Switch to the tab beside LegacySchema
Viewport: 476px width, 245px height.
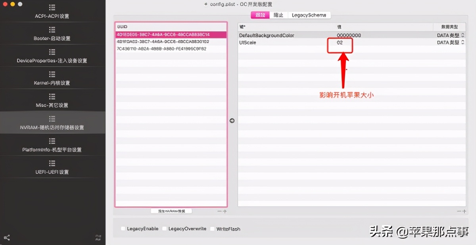pyautogui.click(x=278, y=15)
